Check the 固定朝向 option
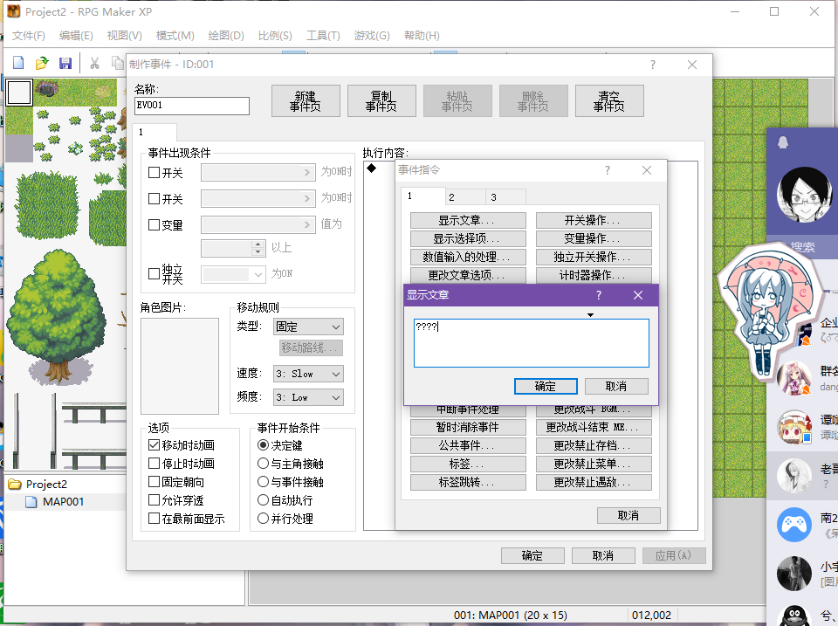The width and height of the screenshot is (838, 626). 154,482
